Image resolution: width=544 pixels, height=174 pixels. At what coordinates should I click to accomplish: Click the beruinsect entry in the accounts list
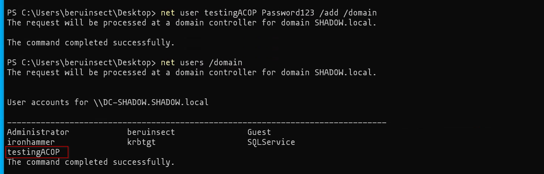pyautogui.click(x=151, y=132)
